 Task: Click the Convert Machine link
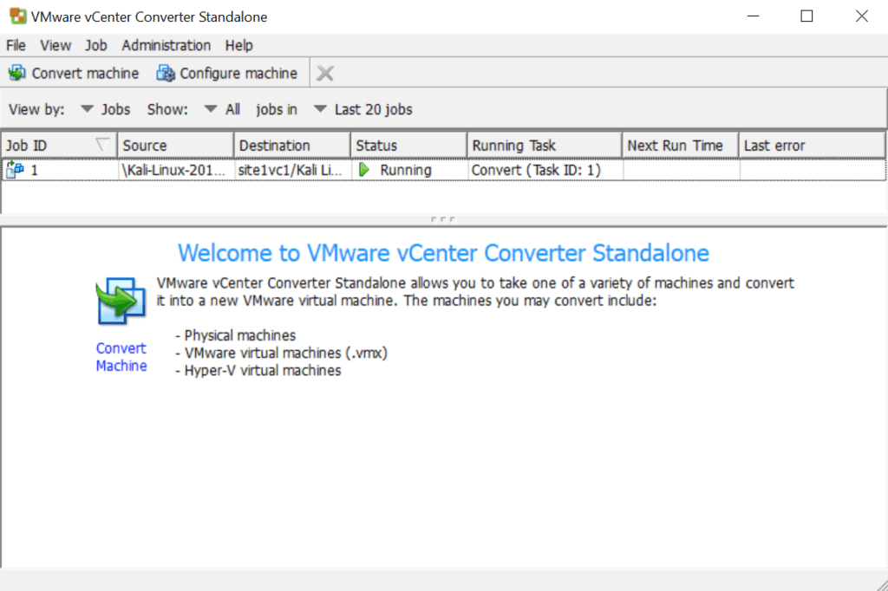(121, 357)
